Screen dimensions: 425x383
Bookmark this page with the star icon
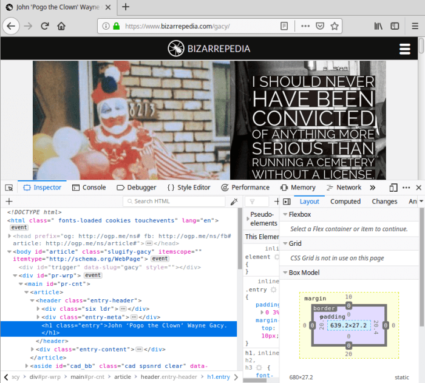point(335,26)
